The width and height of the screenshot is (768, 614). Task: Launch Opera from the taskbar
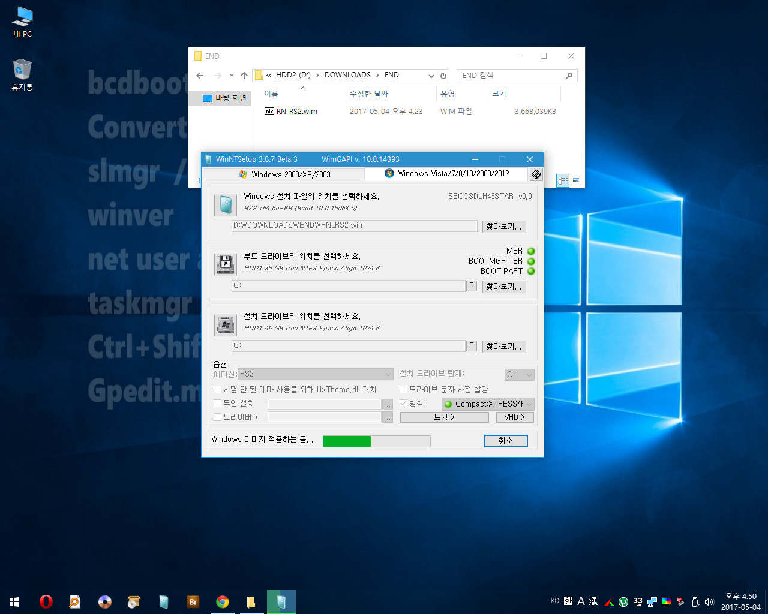pyautogui.click(x=46, y=601)
